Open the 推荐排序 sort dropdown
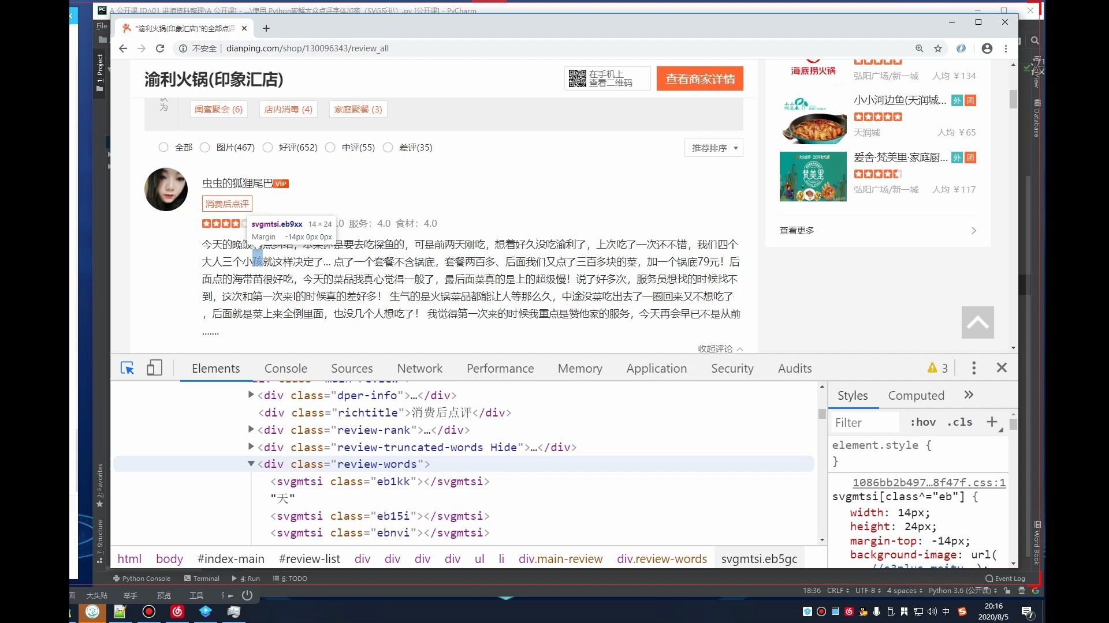 714,148
